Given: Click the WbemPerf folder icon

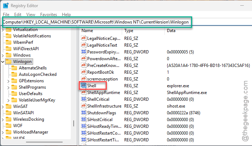Looking at the screenshot, I should (9, 42).
